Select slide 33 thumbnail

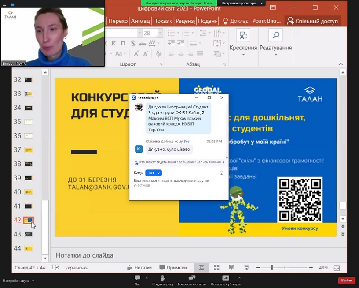tap(29, 94)
